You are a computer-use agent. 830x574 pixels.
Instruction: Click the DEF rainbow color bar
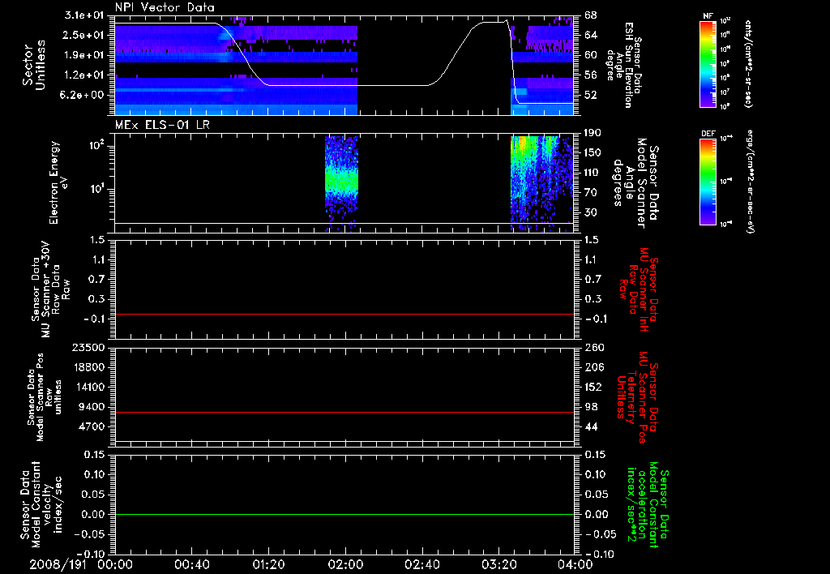click(708, 182)
